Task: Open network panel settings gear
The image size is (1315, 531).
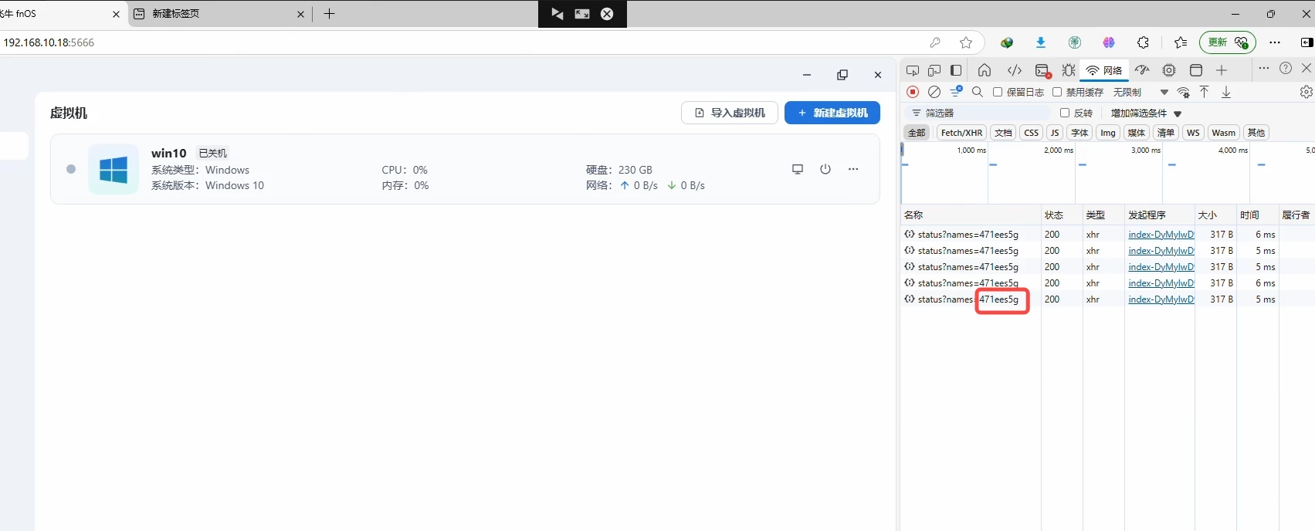Action: tap(1306, 92)
